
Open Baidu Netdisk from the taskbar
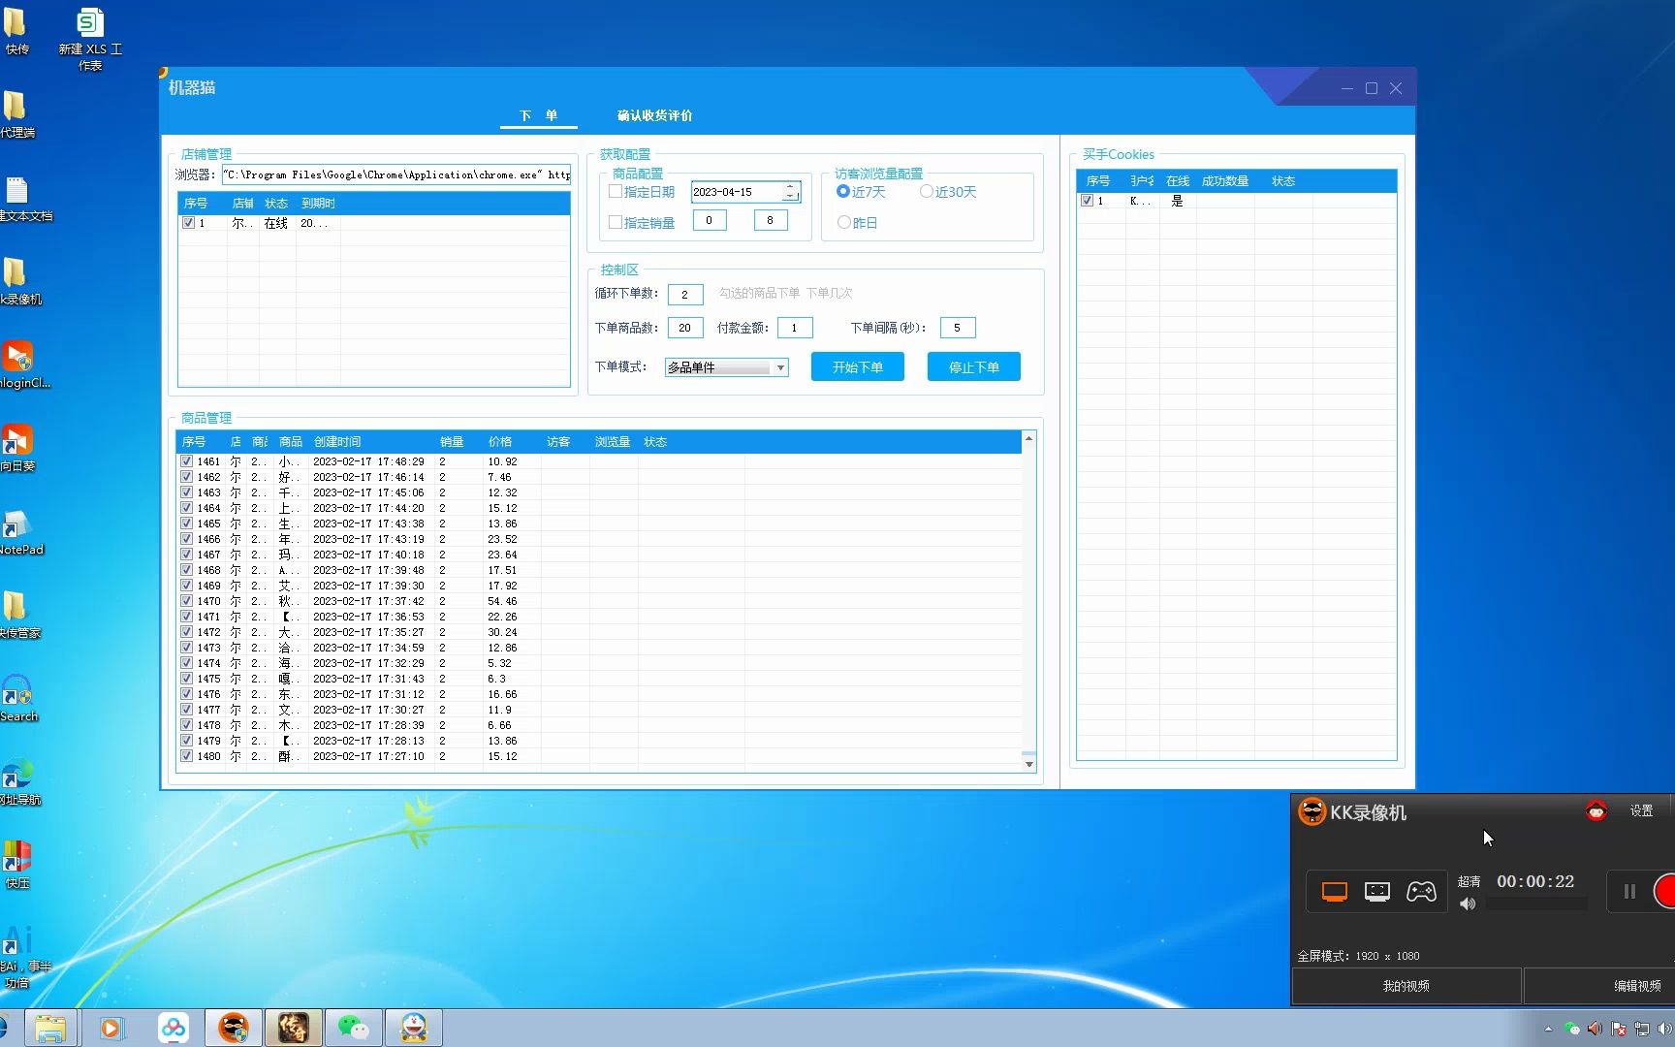click(x=174, y=1028)
